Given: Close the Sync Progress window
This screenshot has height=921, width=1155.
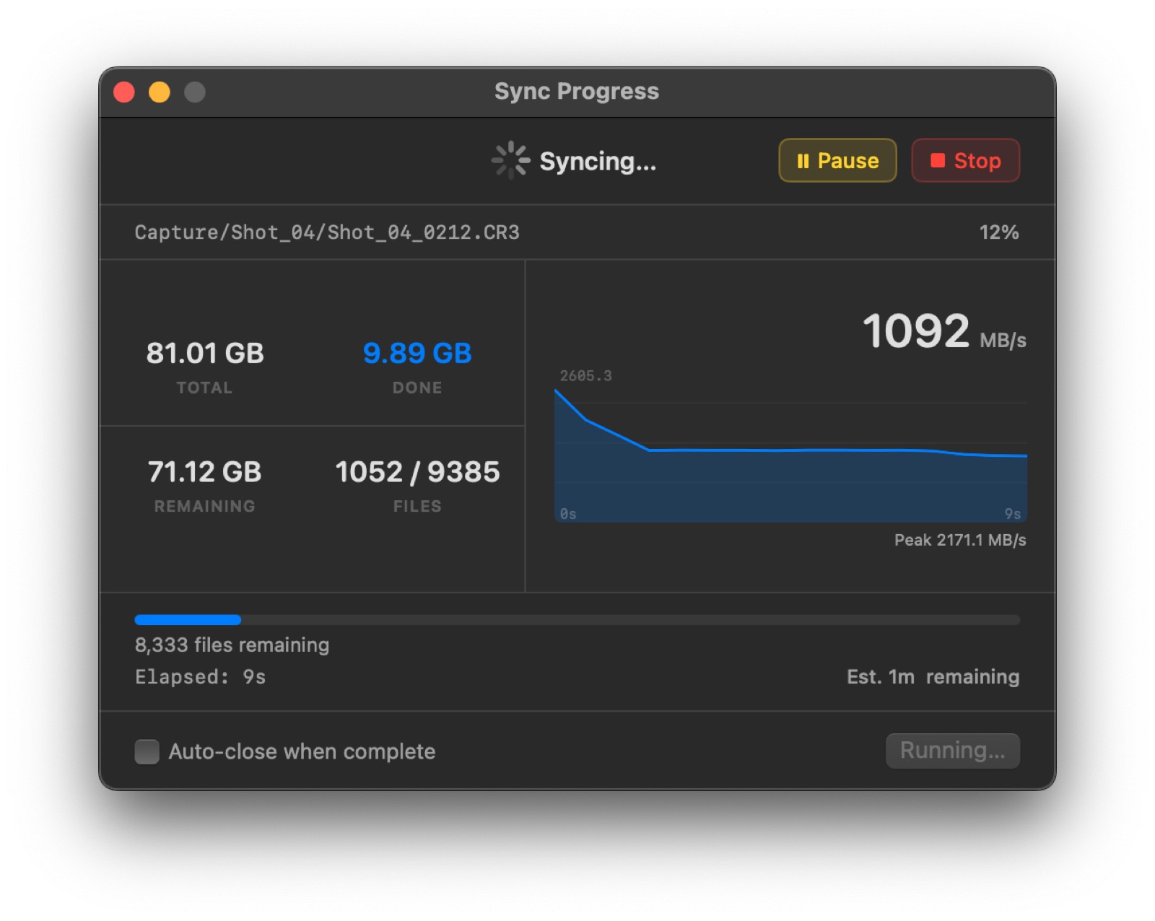Looking at the screenshot, I should tap(124, 92).
